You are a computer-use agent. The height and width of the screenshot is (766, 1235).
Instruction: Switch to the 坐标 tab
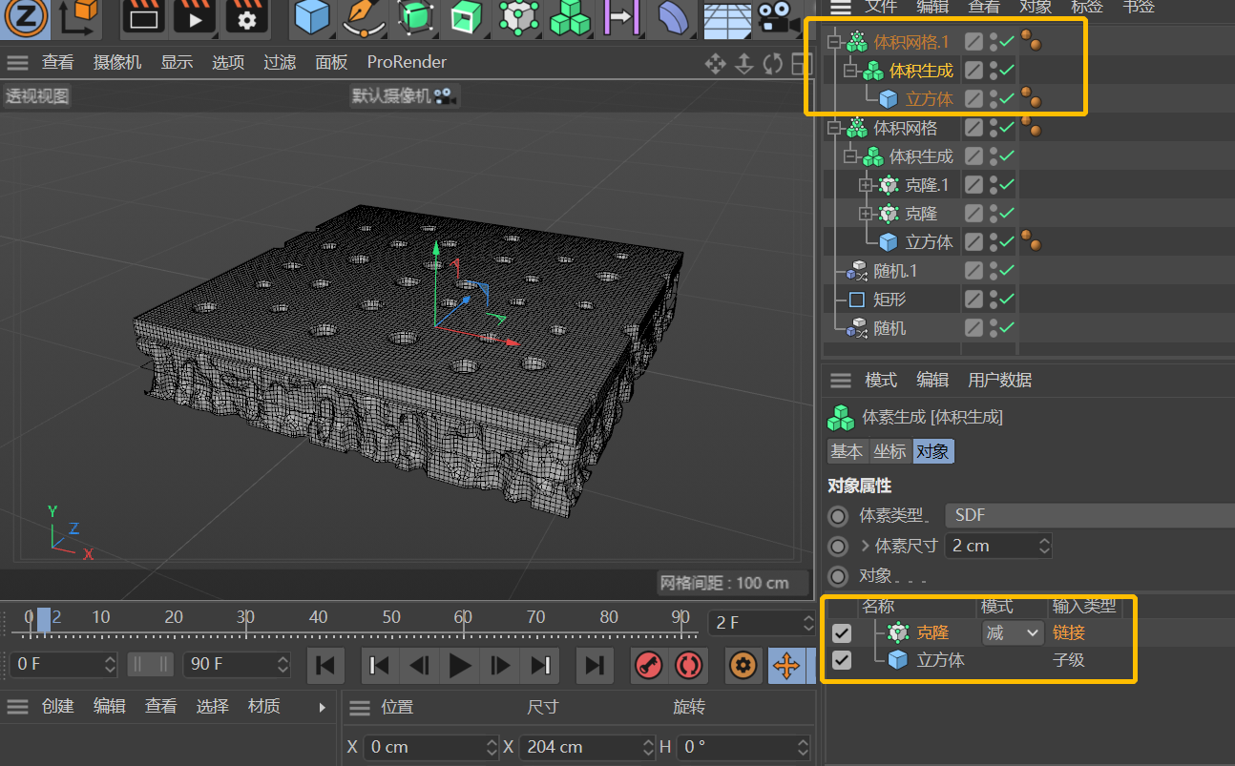click(x=889, y=451)
